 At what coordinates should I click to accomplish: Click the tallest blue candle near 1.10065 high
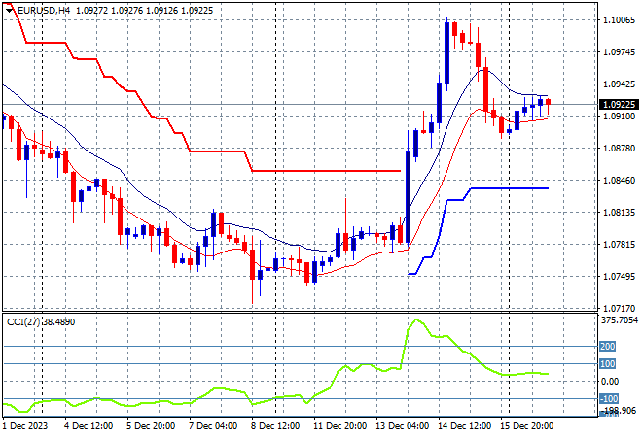[x=446, y=53]
